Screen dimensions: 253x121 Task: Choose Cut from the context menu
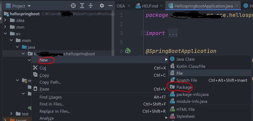[100, 68]
